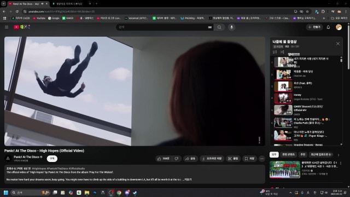Open the recommended video thumbnail below chips

pyautogui.click(x=285, y=170)
